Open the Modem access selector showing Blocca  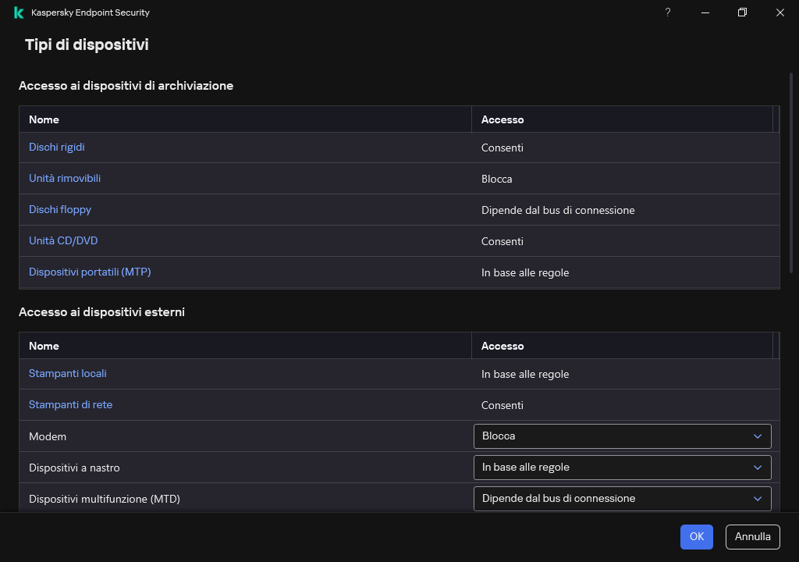[623, 436]
